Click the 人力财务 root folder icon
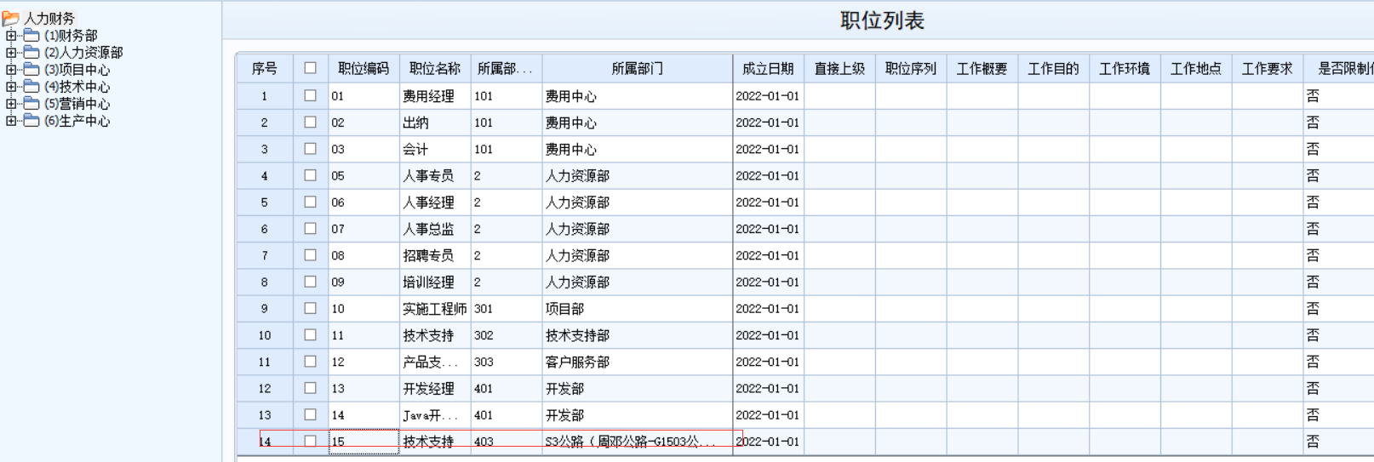This screenshot has height=462, width=1374. pyautogui.click(x=11, y=18)
